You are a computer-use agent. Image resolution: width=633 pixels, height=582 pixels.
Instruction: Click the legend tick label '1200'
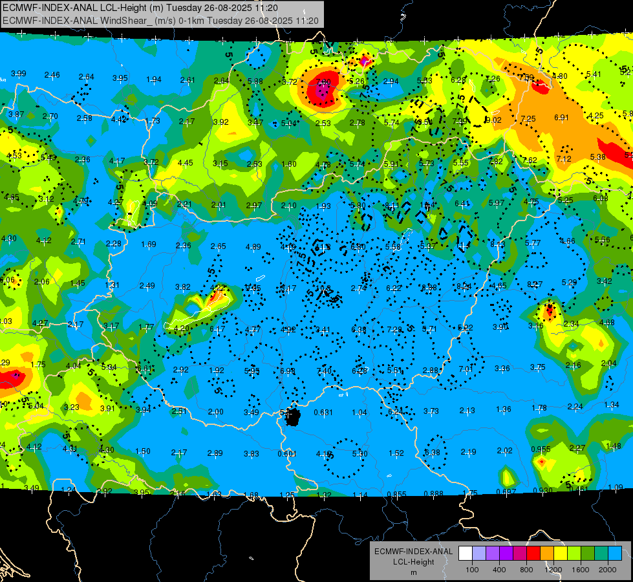(x=553, y=570)
